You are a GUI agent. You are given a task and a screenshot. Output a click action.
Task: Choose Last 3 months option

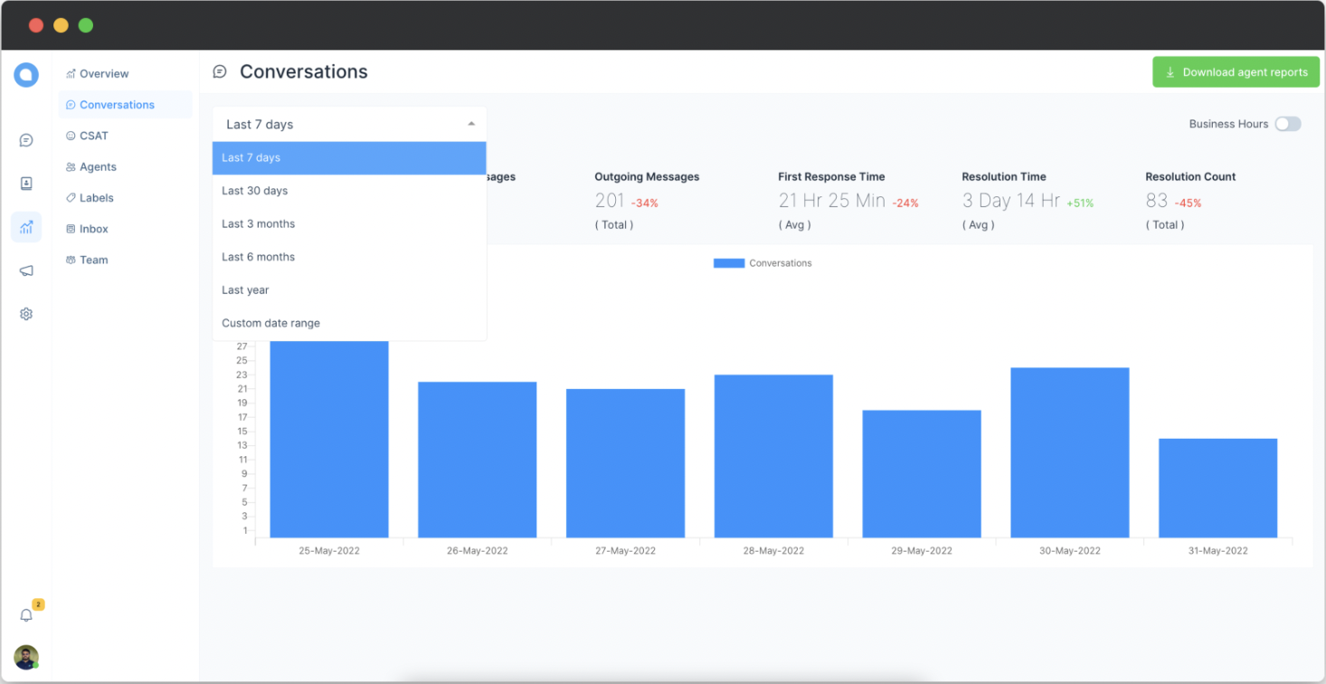(x=349, y=223)
